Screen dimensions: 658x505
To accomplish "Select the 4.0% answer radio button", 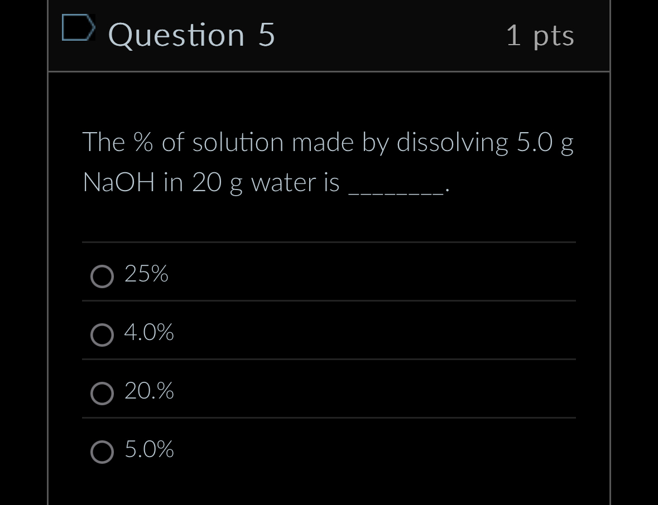I will (x=102, y=335).
